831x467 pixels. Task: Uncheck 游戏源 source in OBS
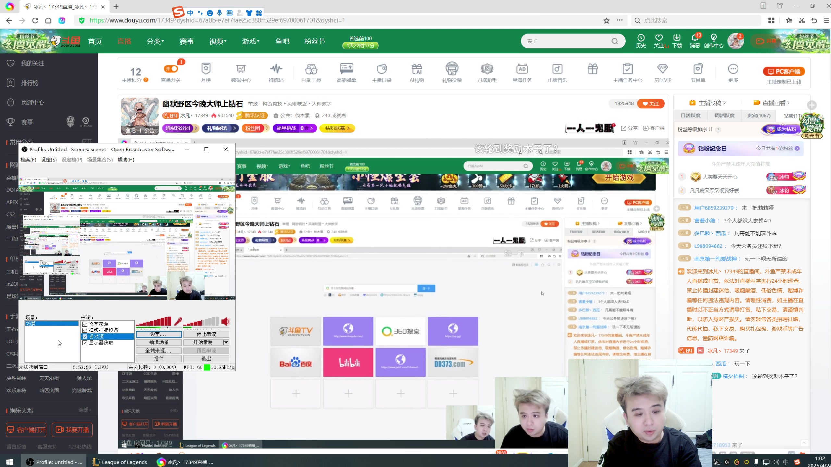(x=85, y=336)
